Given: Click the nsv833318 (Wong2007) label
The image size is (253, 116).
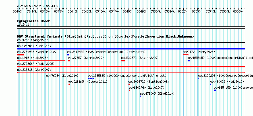Looking at the screenshot, I should click(34, 70).
